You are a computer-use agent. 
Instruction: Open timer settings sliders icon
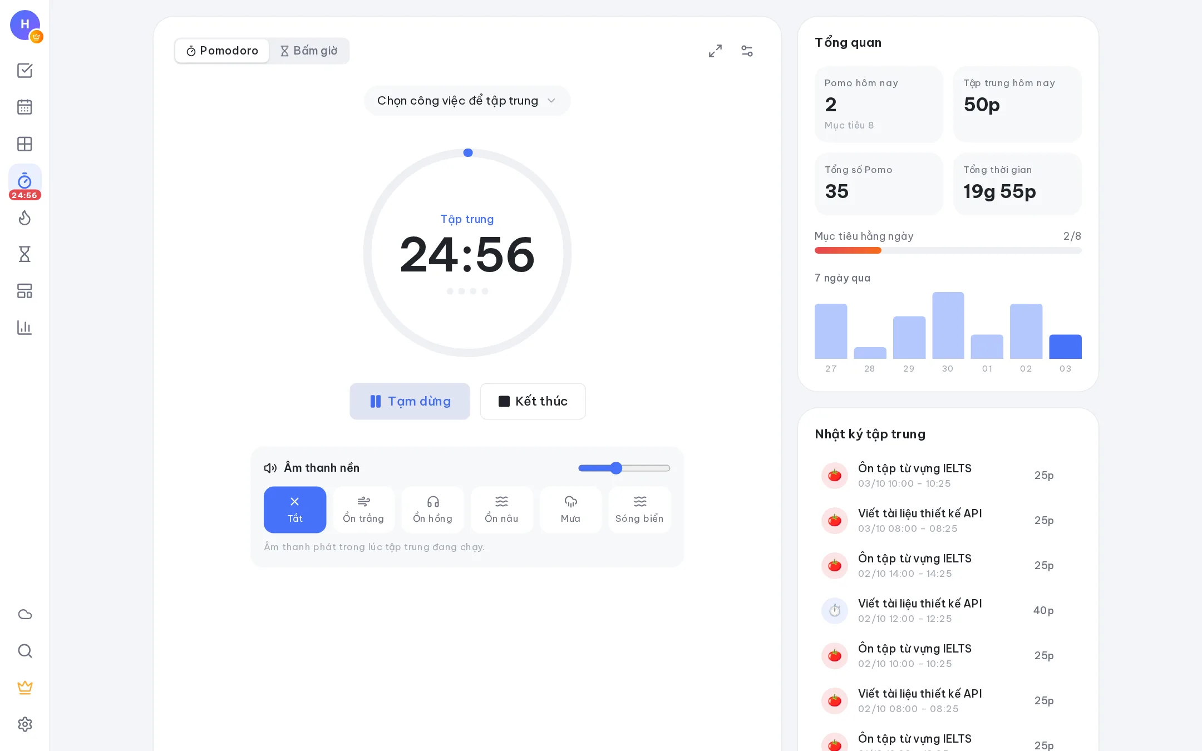(747, 51)
